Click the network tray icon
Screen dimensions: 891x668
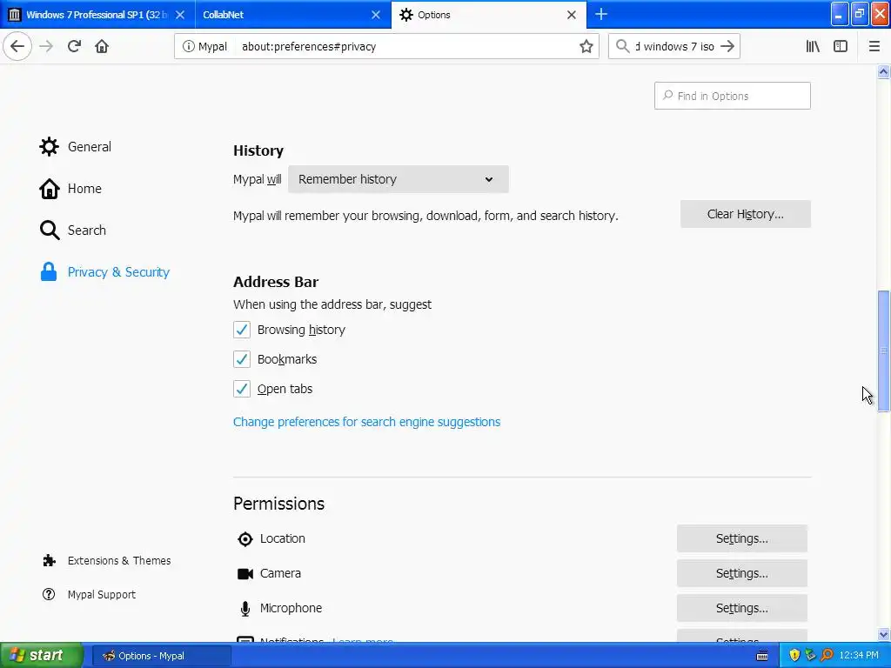(x=811, y=656)
